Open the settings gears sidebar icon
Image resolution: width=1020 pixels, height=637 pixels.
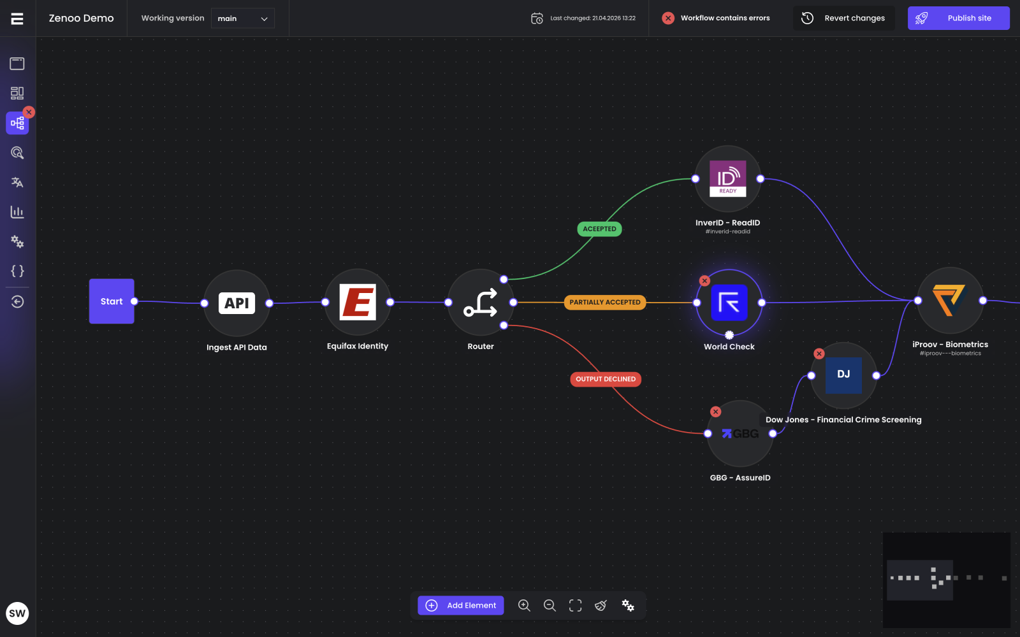(x=17, y=241)
